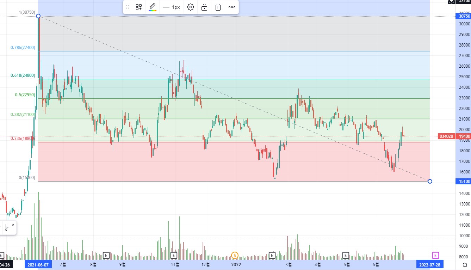This screenshot has height=270, width=471.
Task: Click the 034020 symbol tag
Action: (x=446, y=136)
